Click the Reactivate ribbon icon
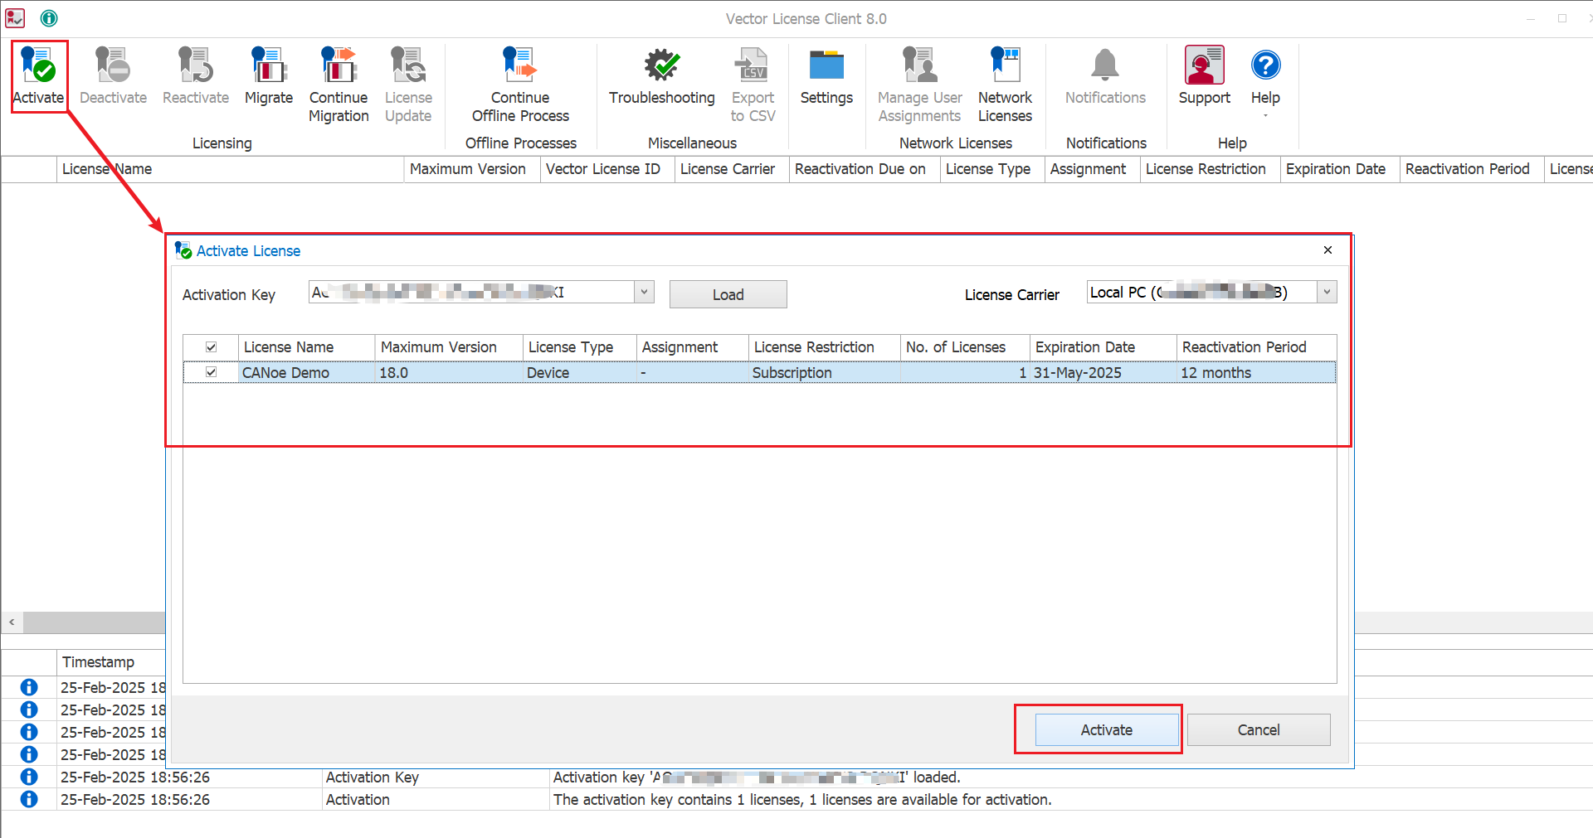 coord(196,65)
